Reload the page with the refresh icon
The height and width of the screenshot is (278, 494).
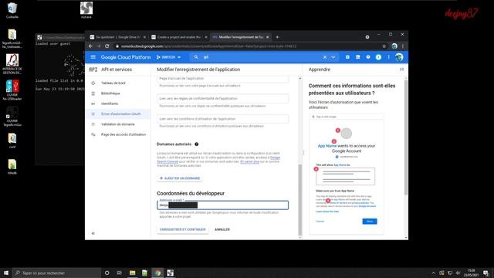(x=107, y=46)
